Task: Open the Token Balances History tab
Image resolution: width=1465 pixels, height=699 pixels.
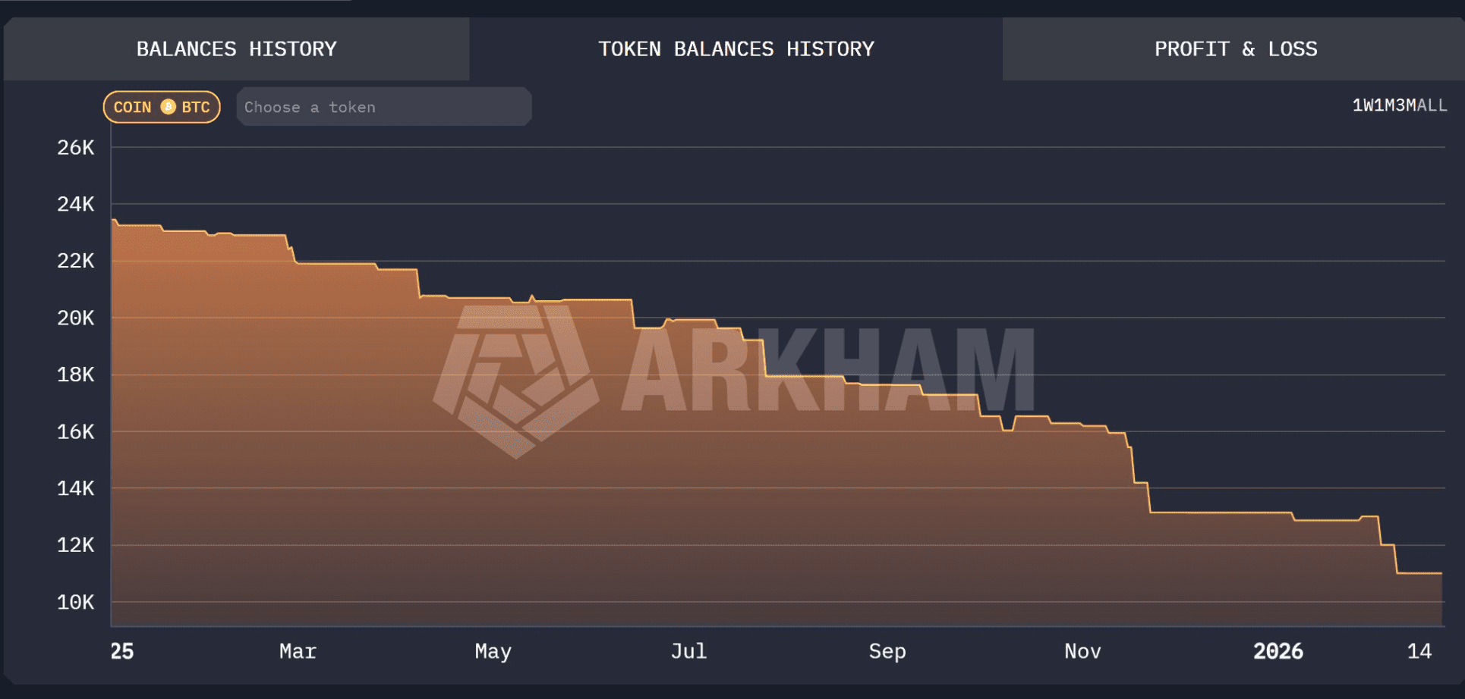Action: [736, 49]
